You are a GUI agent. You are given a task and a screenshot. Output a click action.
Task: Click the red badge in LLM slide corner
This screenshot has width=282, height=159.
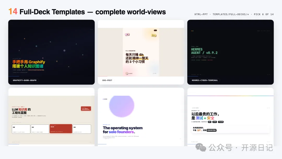86,109
